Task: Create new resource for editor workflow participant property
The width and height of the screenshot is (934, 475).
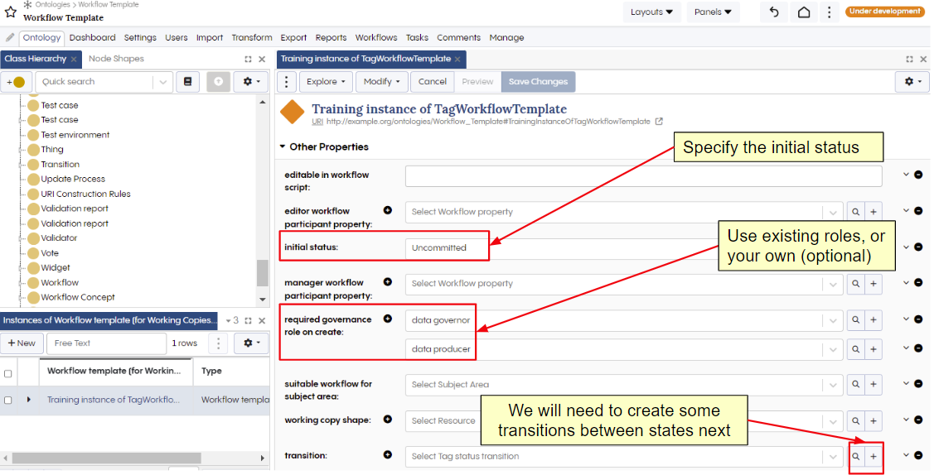Action: 874,212
